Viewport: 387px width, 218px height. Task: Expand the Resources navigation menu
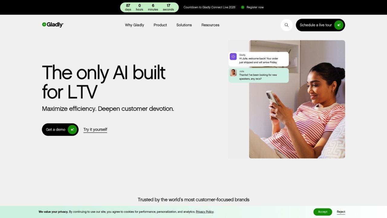(x=210, y=25)
